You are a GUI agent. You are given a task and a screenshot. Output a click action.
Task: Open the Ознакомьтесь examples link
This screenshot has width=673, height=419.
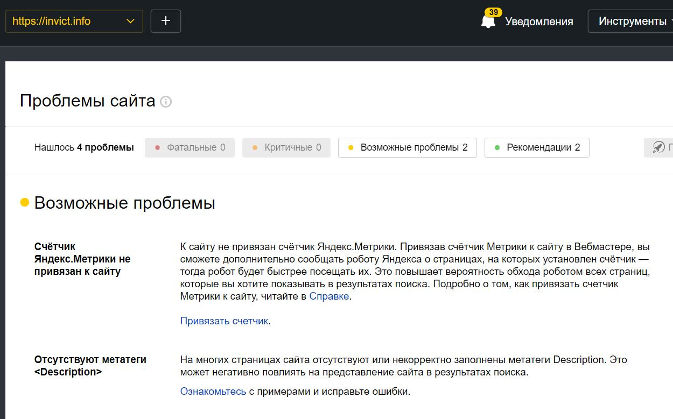click(x=213, y=392)
